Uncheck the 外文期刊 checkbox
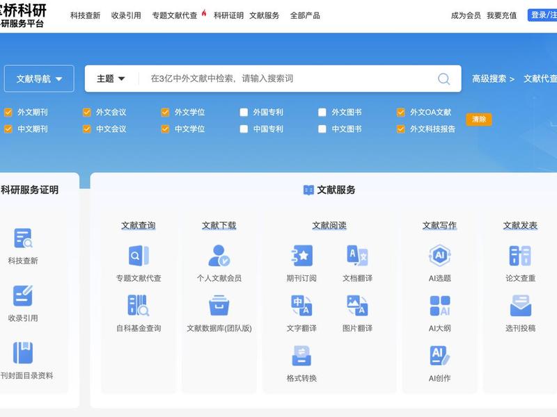 (x=8, y=113)
